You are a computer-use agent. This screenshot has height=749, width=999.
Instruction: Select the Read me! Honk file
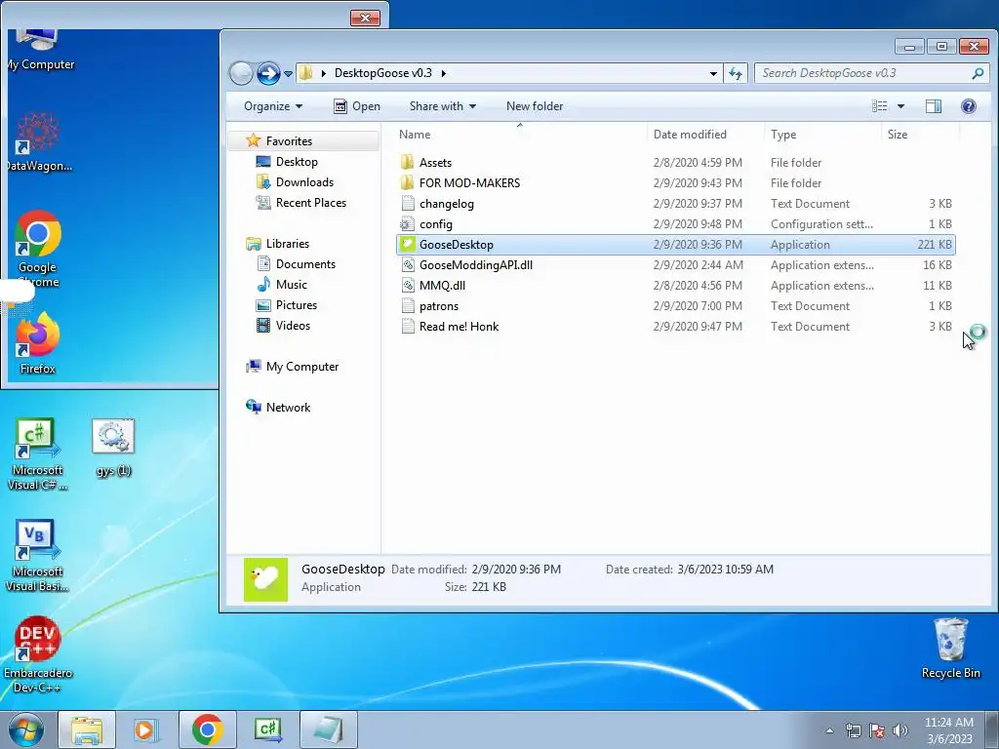coord(459,326)
